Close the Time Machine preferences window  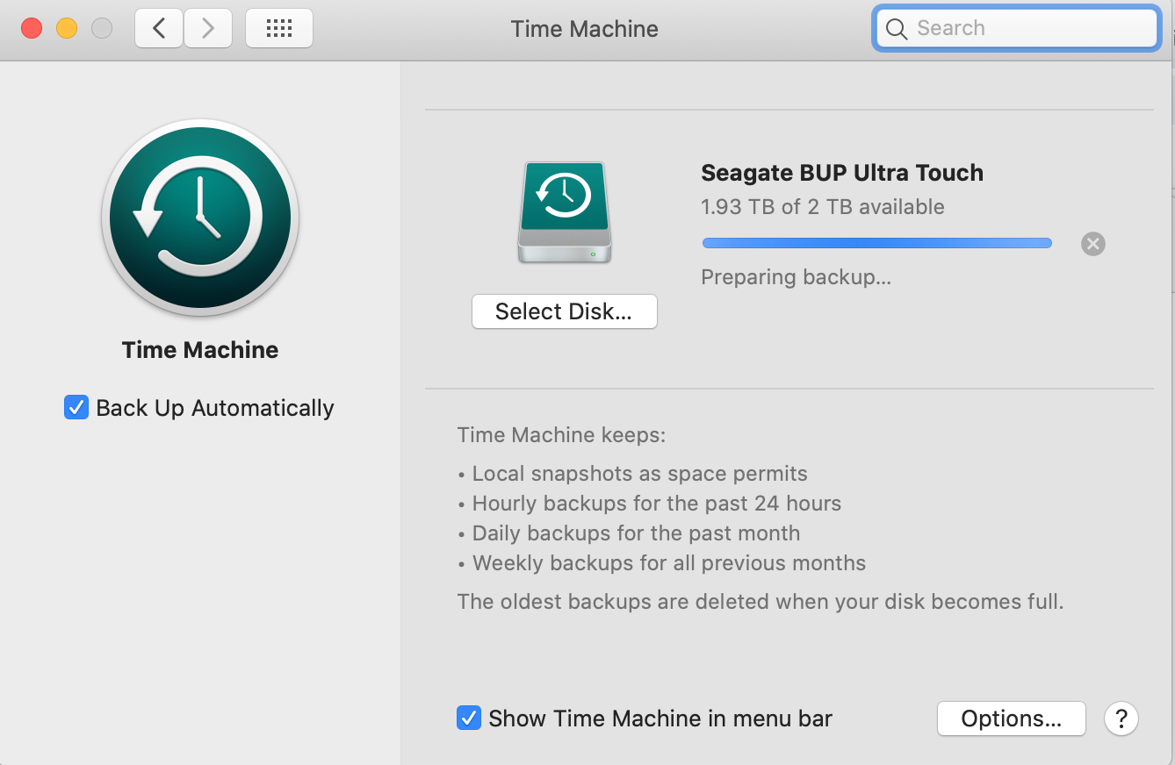(x=32, y=29)
